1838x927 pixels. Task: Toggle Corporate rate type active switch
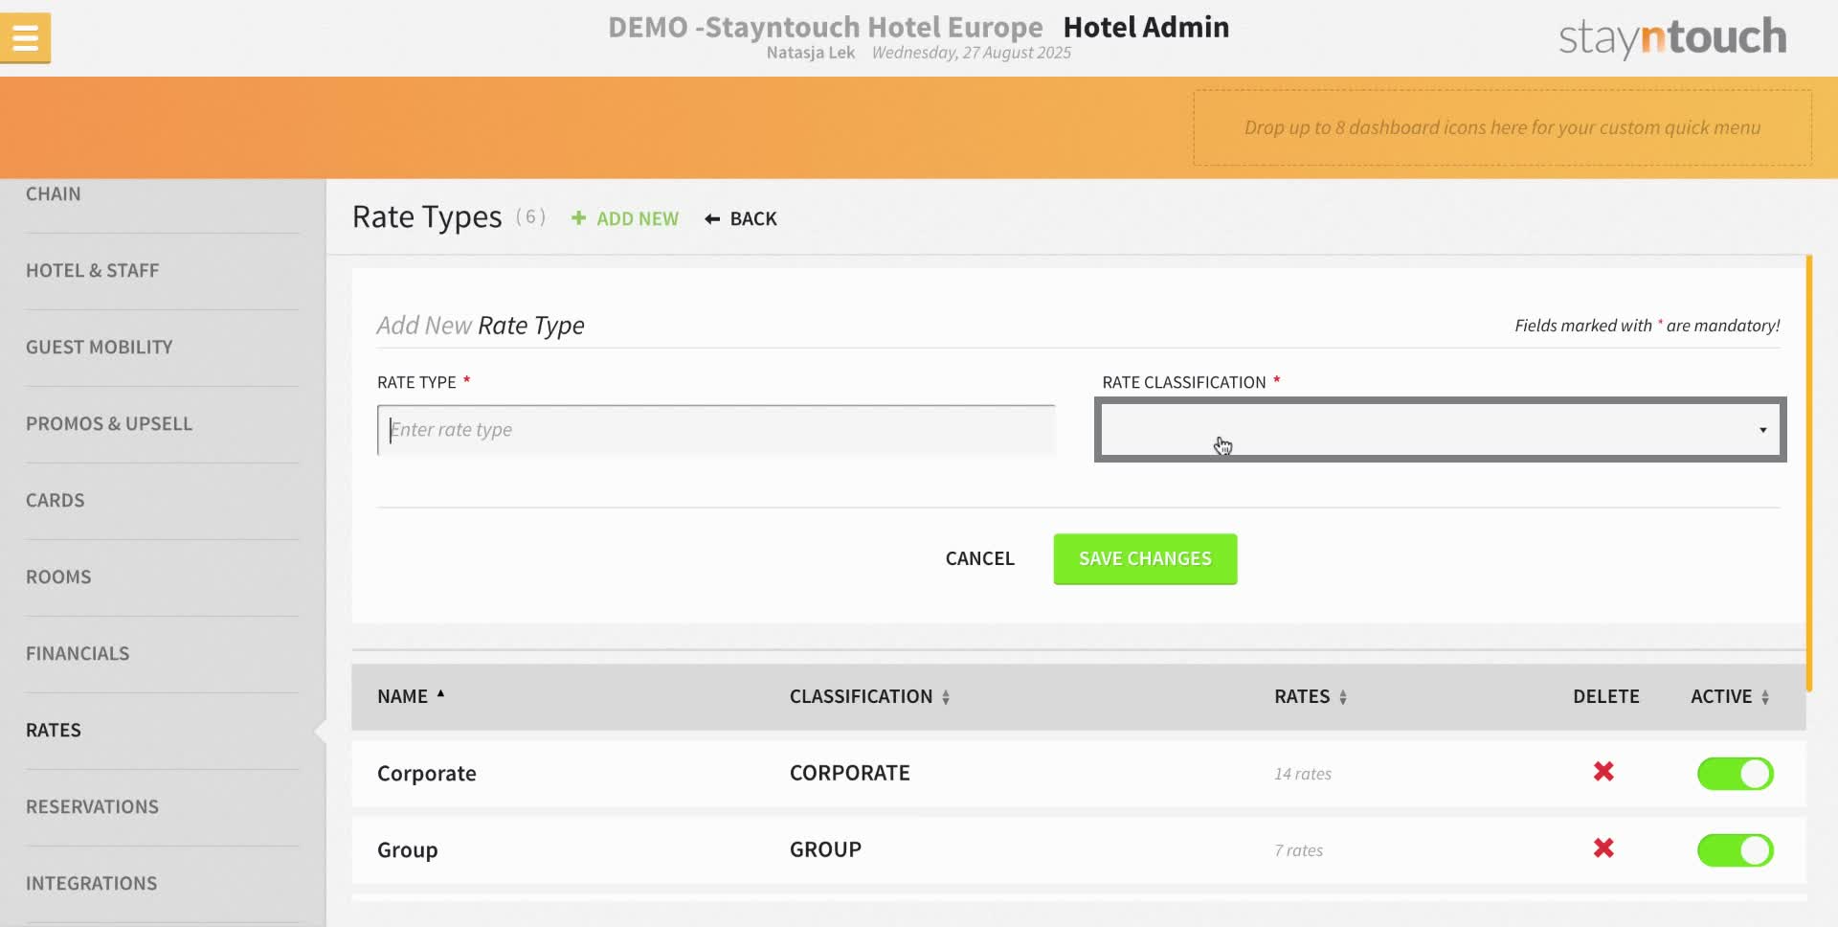click(x=1735, y=773)
